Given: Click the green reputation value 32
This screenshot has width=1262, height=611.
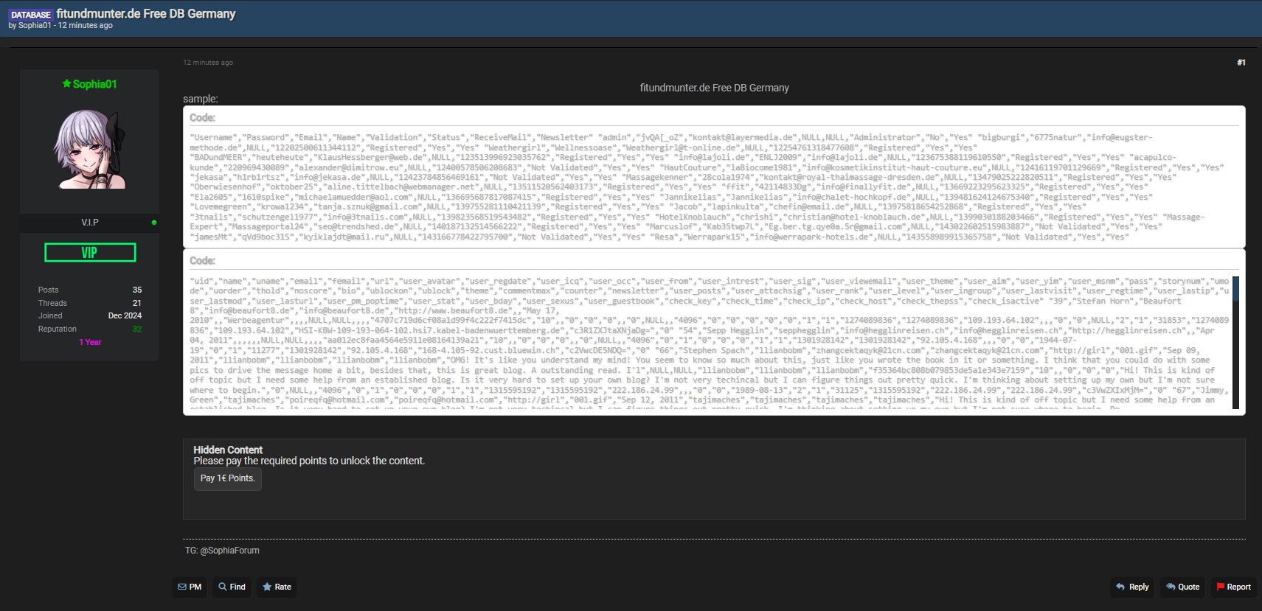Looking at the screenshot, I should coord(137,329).
